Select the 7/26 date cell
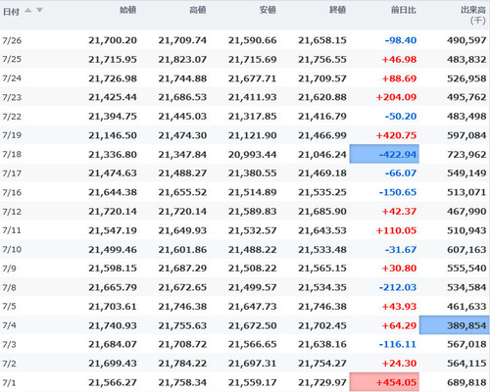Image resolution: width=490 pixels, height=392 pixels. click(12, 40)
